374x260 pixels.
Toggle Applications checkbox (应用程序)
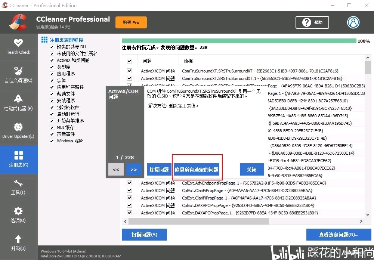(52, 74)
